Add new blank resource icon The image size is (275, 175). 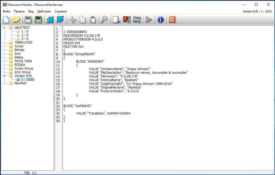point(116,20)
